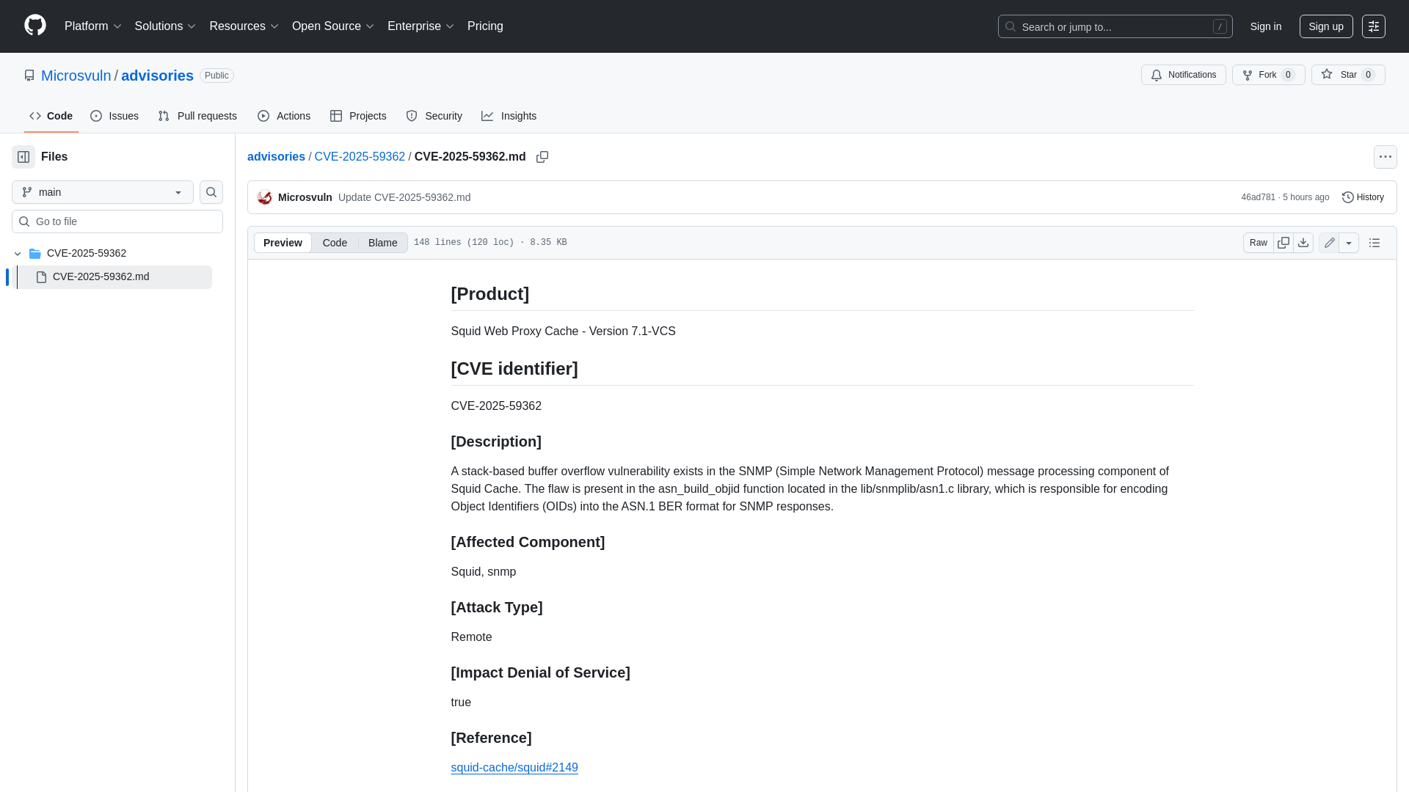Open Notifications bell button
Screen dimensions: 1409x792
(x=1183, y=75)
